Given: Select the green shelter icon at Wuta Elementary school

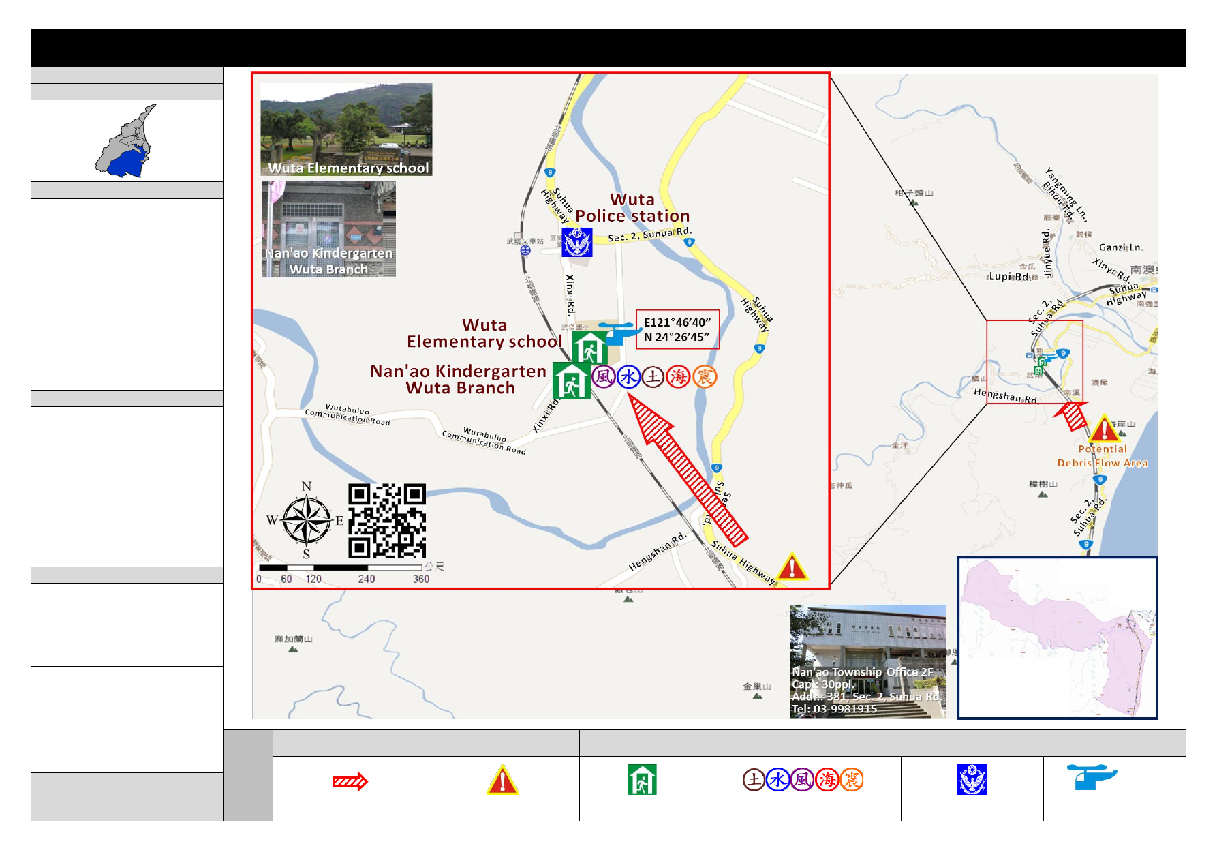Looking at the screenshot, I should pyautogui.click(x=589, y=348).
